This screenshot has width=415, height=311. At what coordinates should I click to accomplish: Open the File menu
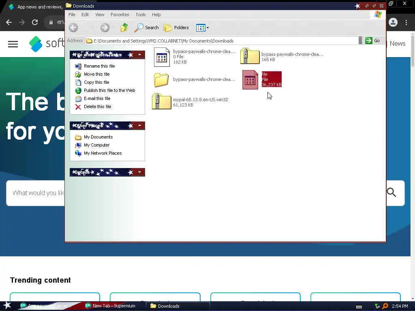point(72,15)
